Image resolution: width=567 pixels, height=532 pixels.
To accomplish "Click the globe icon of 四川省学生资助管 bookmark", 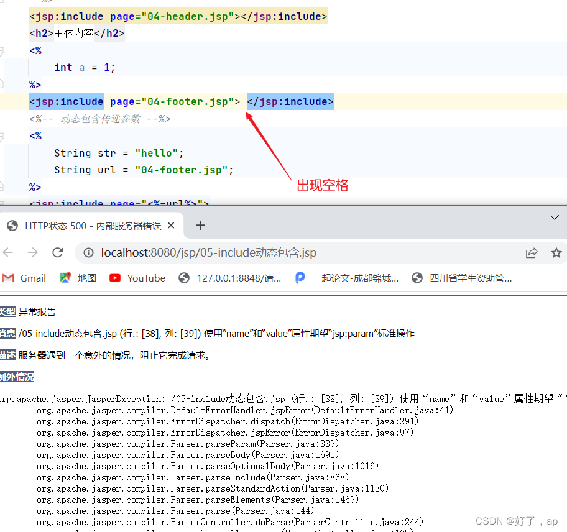I will click(417, 278).
